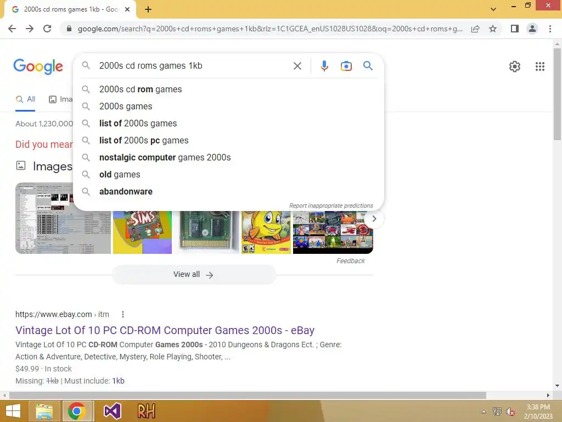Open the taskbar clock showing 3:38 PM
Screen dimensions: 562x422
tap(538, 412)
